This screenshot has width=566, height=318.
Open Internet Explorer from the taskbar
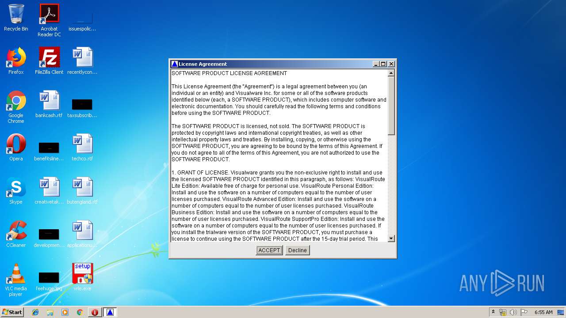click(x=35, y=312)
